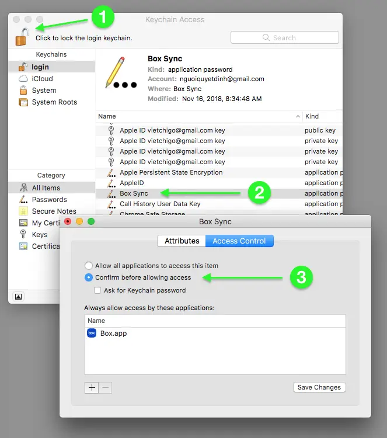Select the System keychain in sidebar
The width and height of the screenshot is (387, 438).
(x=44, y=91)
